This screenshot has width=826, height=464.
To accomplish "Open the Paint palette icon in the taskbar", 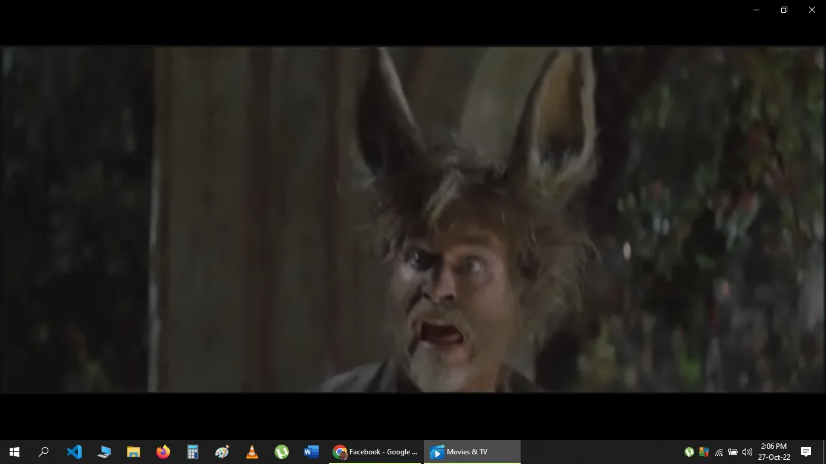I will click(x=222, y=452).
